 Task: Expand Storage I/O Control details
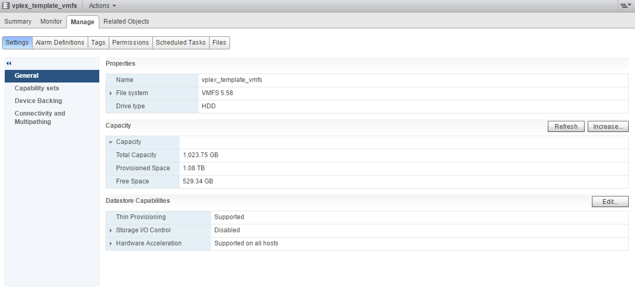coord(111,230)
